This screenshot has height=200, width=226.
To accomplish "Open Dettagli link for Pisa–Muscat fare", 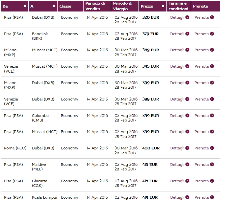I will [177, 132].
